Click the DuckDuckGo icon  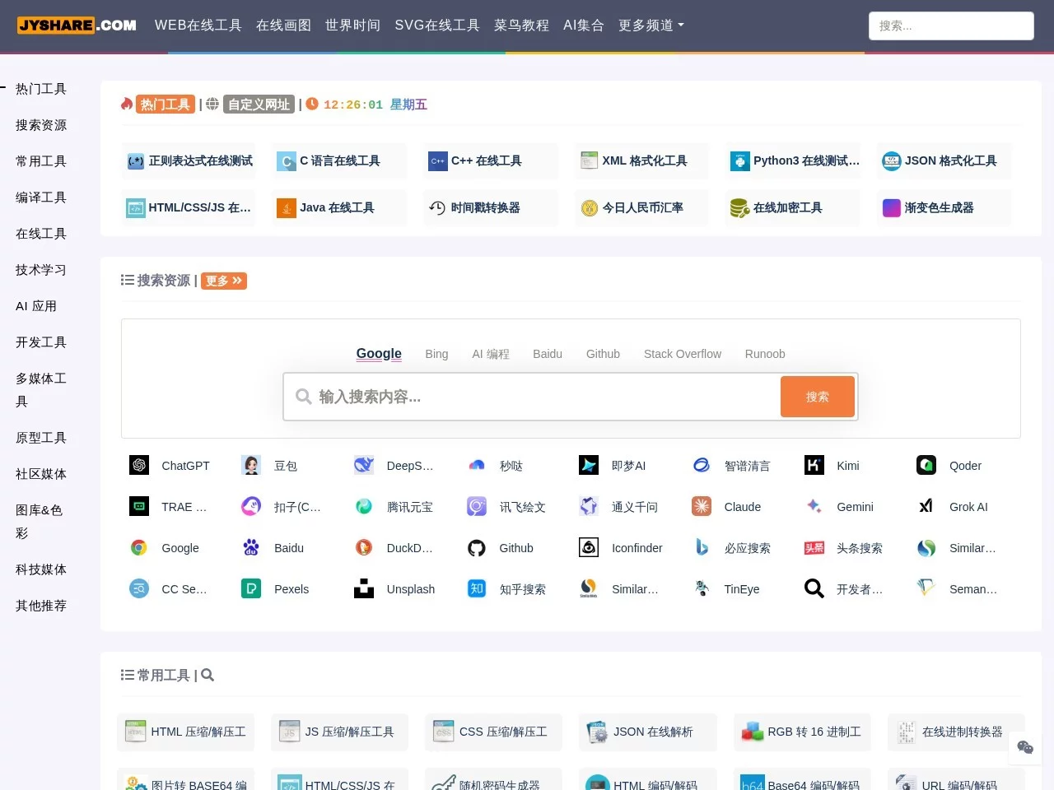pos(364,548)
